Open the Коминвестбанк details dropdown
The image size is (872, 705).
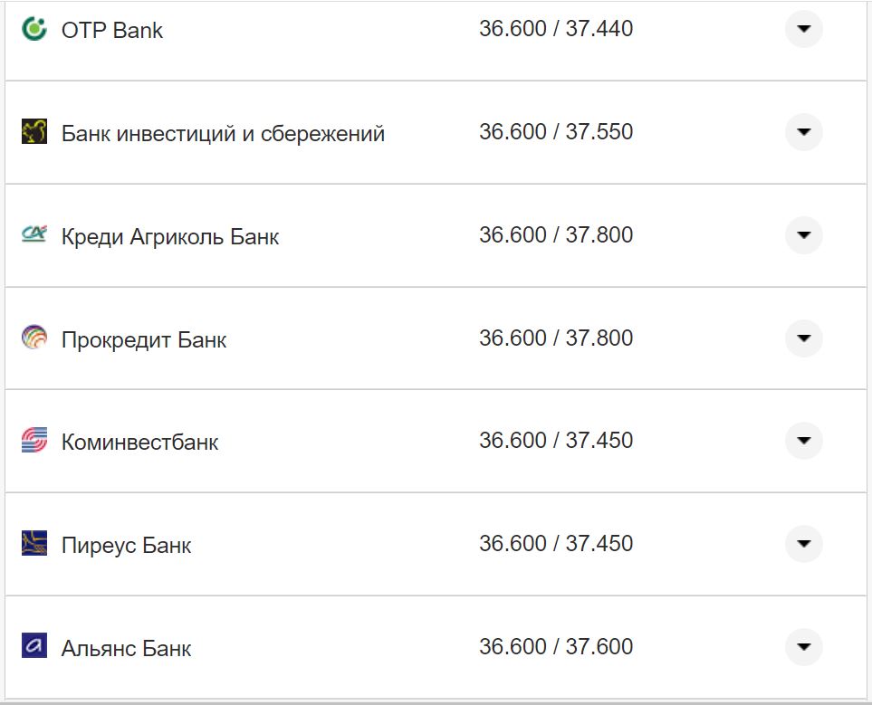(803, 441)
